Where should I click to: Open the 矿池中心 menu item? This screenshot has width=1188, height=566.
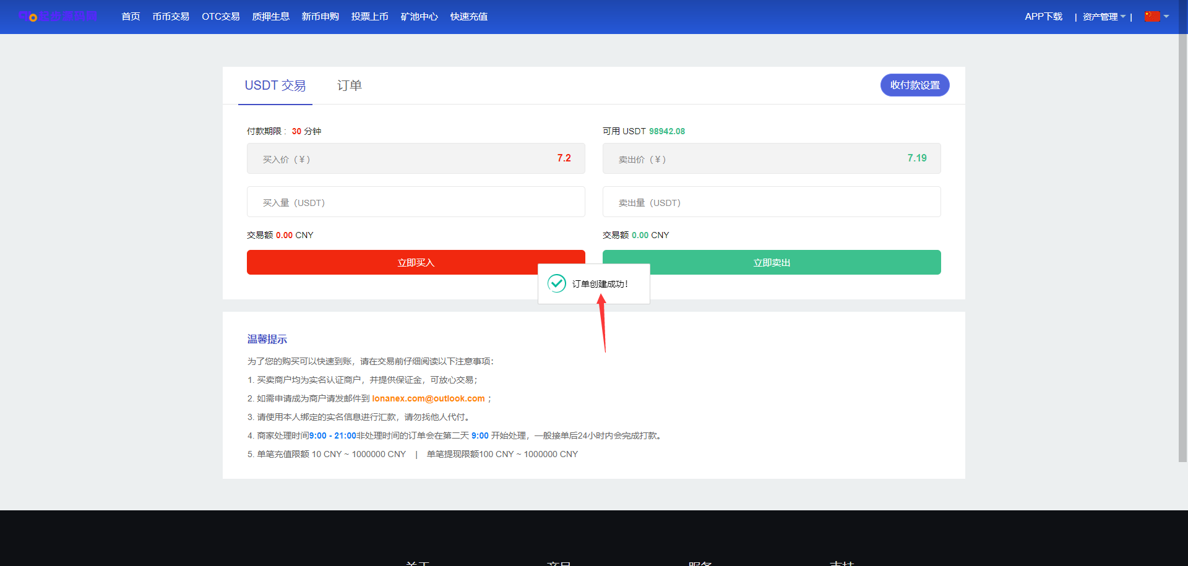coord(419,17)
